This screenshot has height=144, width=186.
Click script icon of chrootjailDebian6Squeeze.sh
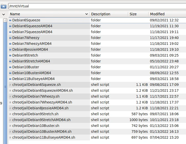[10, 85]
